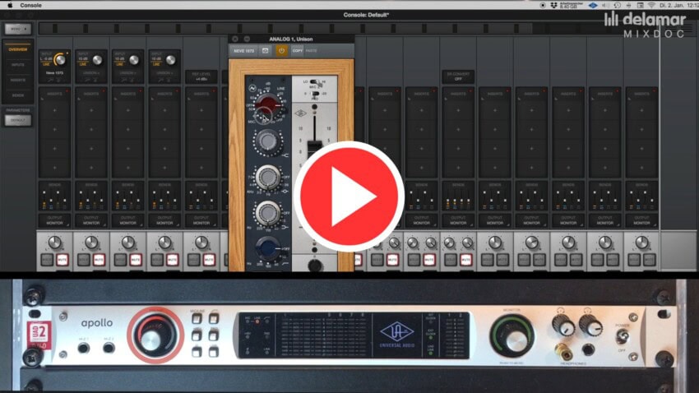Open OUTPUT MONITOR selector on Neve 1073 channel
This screenshot has height=393, width=699.
tap(55, 220)
